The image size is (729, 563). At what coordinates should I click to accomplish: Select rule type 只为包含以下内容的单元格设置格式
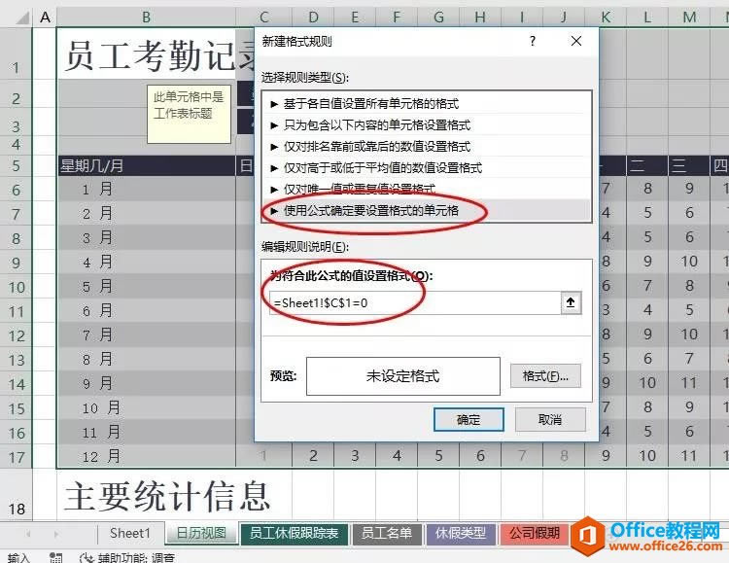coord(427,124)
